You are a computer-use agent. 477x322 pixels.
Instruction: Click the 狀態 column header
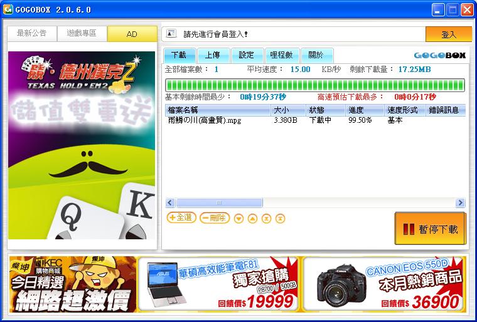(x=326, y=110)
